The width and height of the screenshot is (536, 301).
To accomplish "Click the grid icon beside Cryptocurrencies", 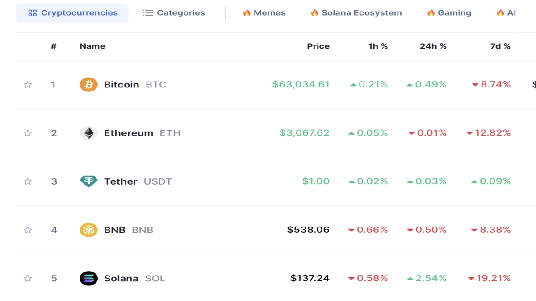I will pyautogui.click(x=32, y=13).
